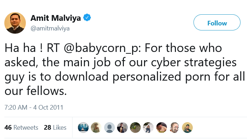Viewport: 247px width, 139px height.
Task: Show the list of 28 Likes
Action: [55, 128]
